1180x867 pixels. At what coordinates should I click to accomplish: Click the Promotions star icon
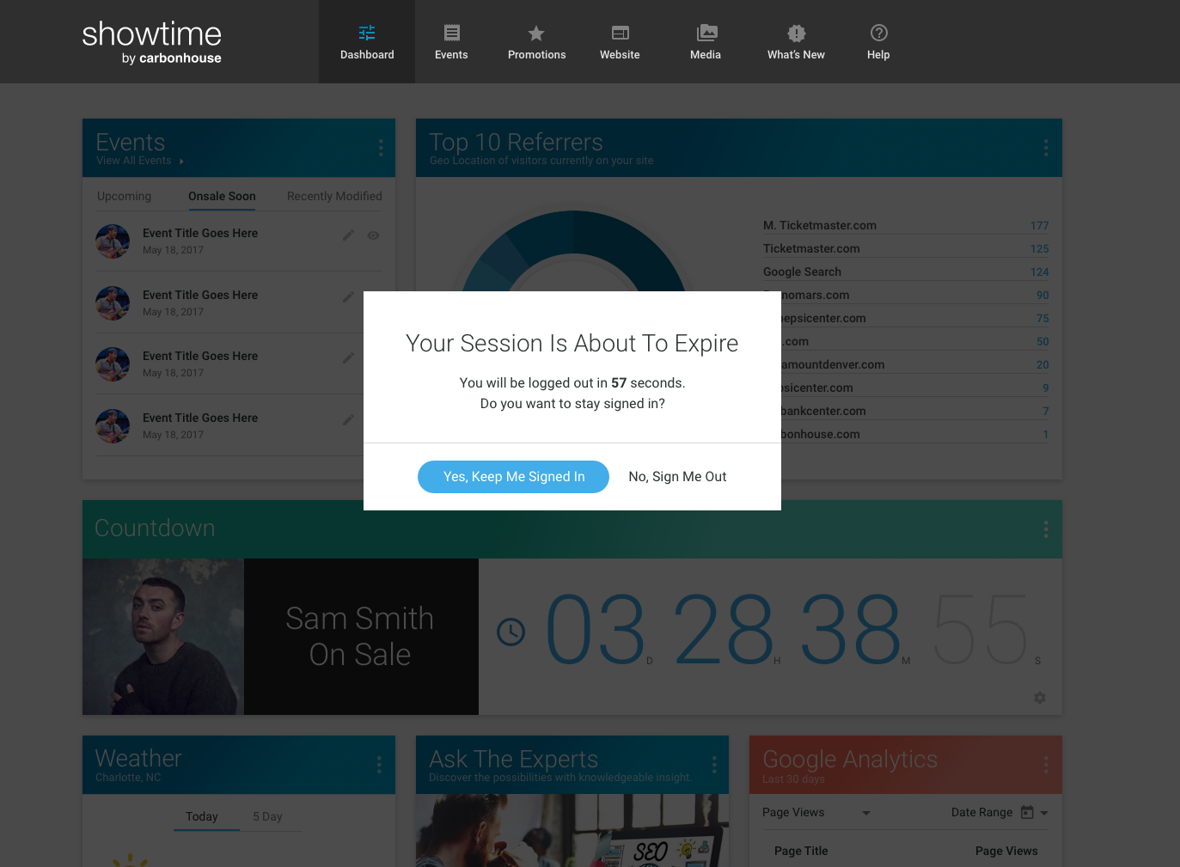point(536,34)
